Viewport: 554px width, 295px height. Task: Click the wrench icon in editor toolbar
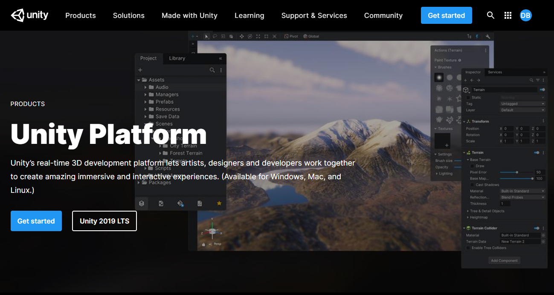click(488, 36)
